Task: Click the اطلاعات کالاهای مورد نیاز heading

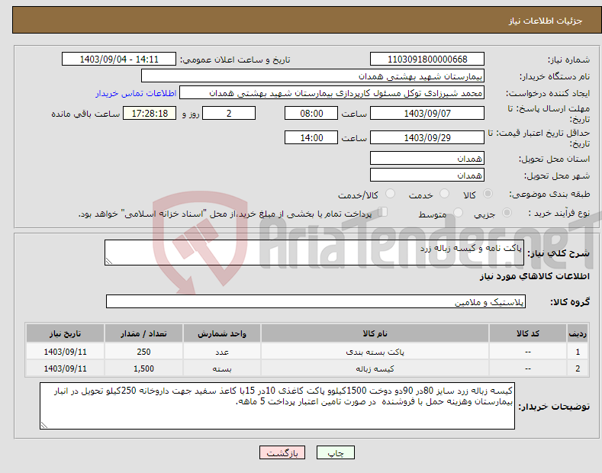Action: coord(534,276)
